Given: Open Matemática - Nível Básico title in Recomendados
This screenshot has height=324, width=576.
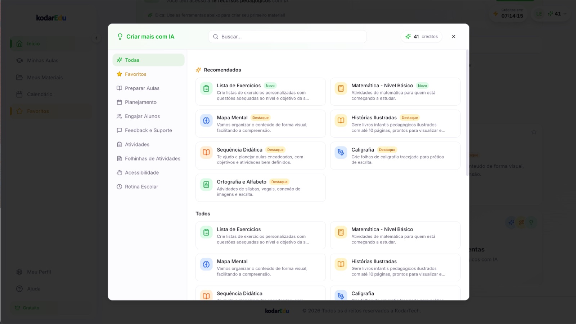Looking at the screenshot, I should [x=382, y=85].
